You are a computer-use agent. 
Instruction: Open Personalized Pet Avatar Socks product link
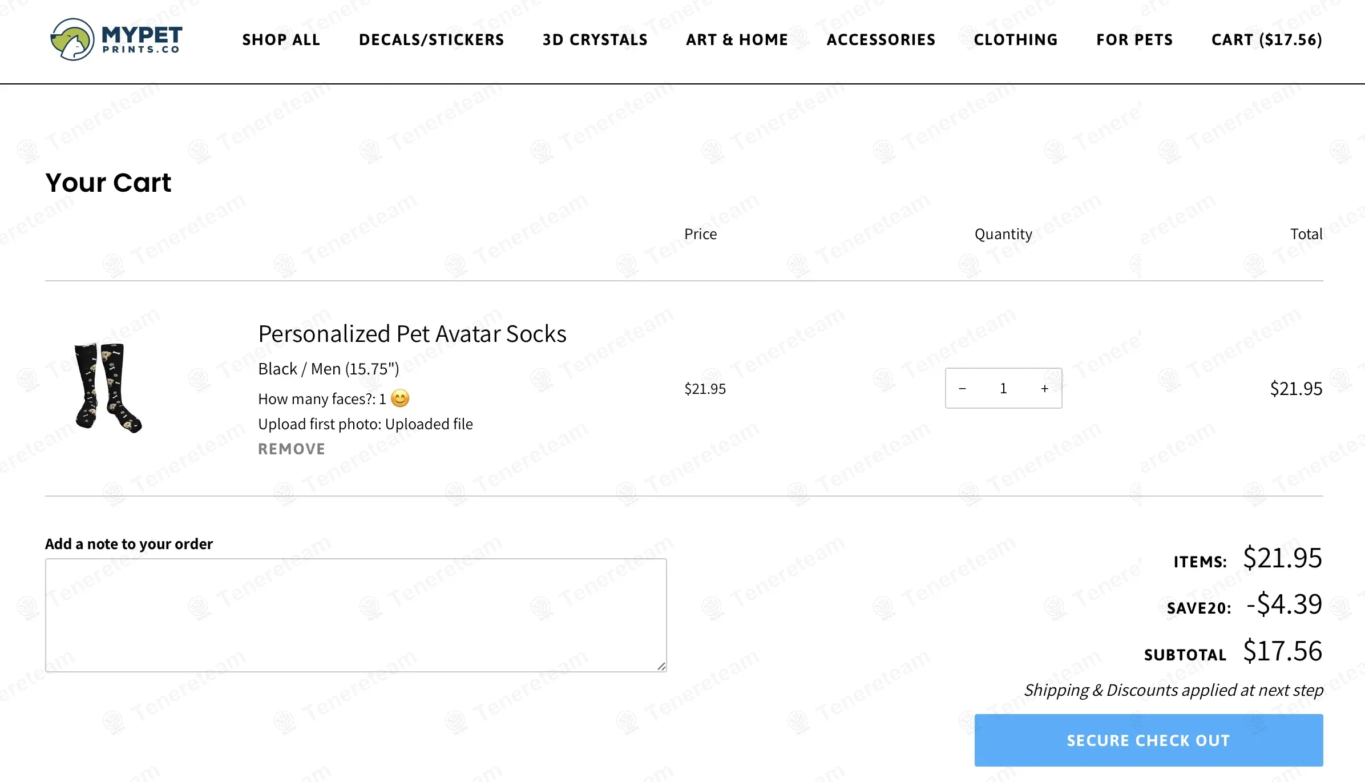pyautogui.click(x=412, y=334)
